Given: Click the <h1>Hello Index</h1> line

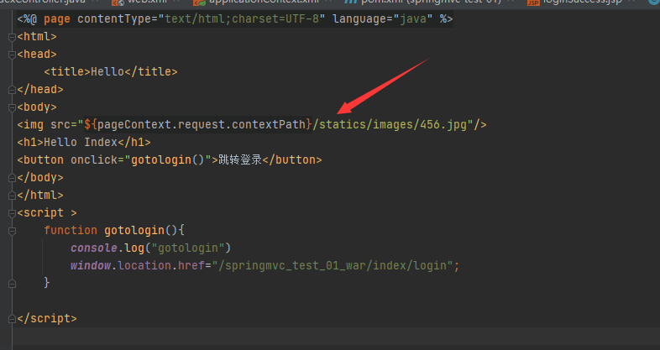Looking at the screenshot, I should (x=84, y=143).
